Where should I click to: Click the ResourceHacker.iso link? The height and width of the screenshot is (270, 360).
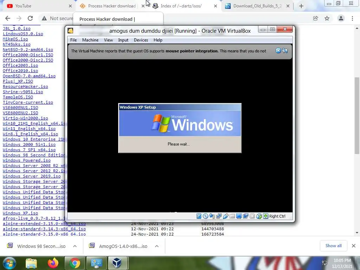[x=25, y=86]
